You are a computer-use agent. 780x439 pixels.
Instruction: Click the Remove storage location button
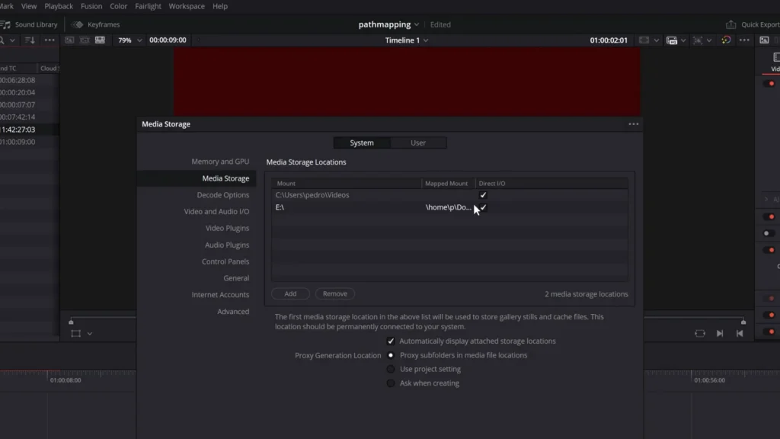(x=335, y=293)
